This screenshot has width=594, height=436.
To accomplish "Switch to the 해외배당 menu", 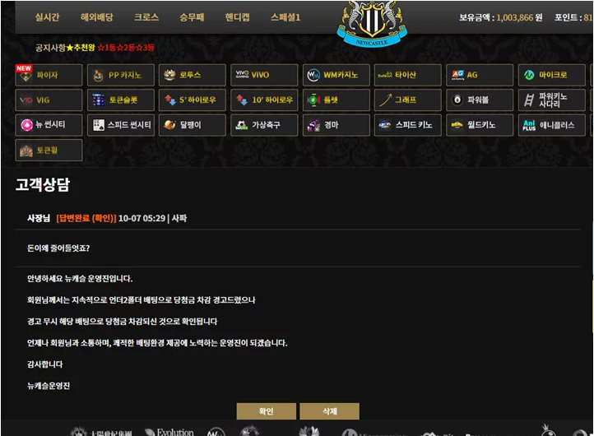I will tap(96, 17).
